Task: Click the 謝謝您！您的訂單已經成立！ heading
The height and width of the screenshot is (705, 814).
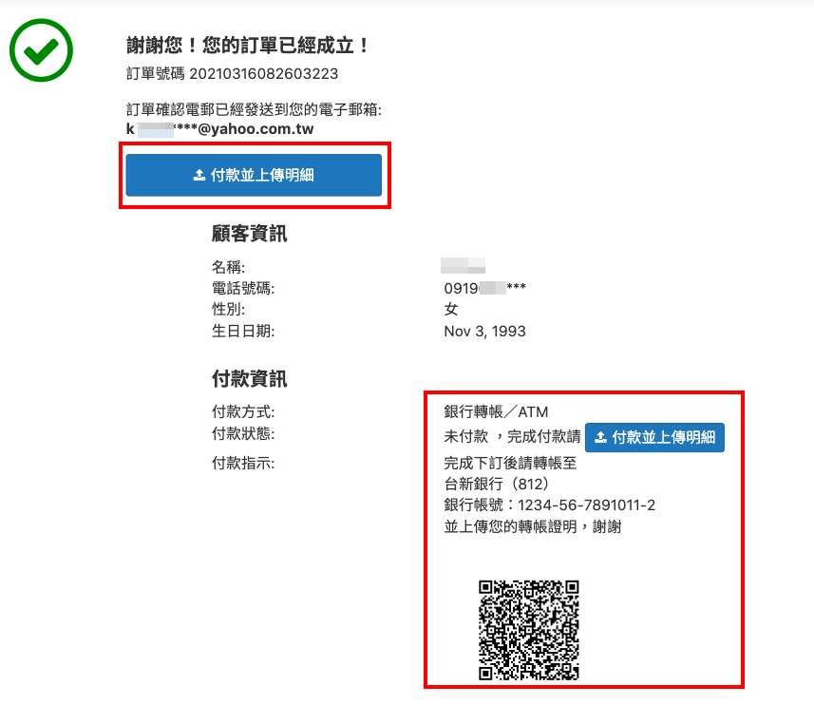Action: (247, 46)
